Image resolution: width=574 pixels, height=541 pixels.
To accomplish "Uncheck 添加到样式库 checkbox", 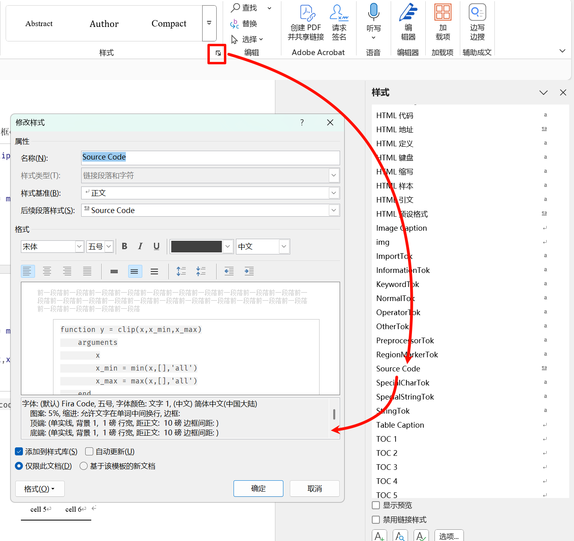I will point(19,452).
